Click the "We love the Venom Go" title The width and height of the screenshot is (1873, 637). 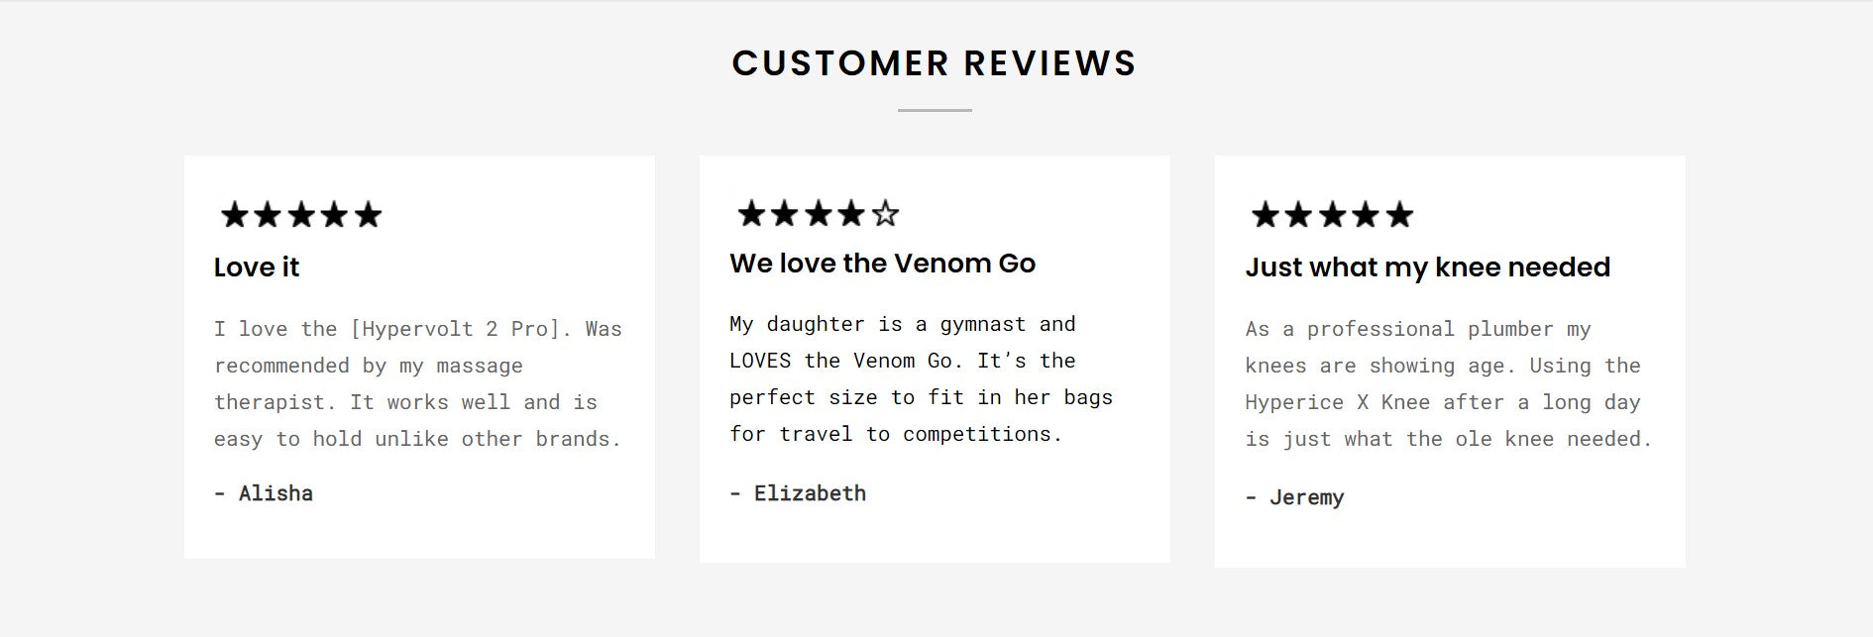click(882, 264)
